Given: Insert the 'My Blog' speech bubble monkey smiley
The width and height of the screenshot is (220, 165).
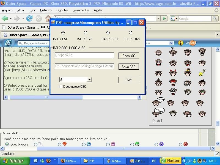Looking at the screenshot, I should pyautogui.click(x=158, y=112).
